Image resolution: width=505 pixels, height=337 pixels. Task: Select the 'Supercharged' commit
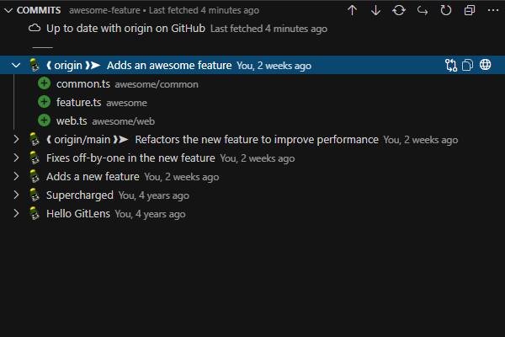point(80,195)
